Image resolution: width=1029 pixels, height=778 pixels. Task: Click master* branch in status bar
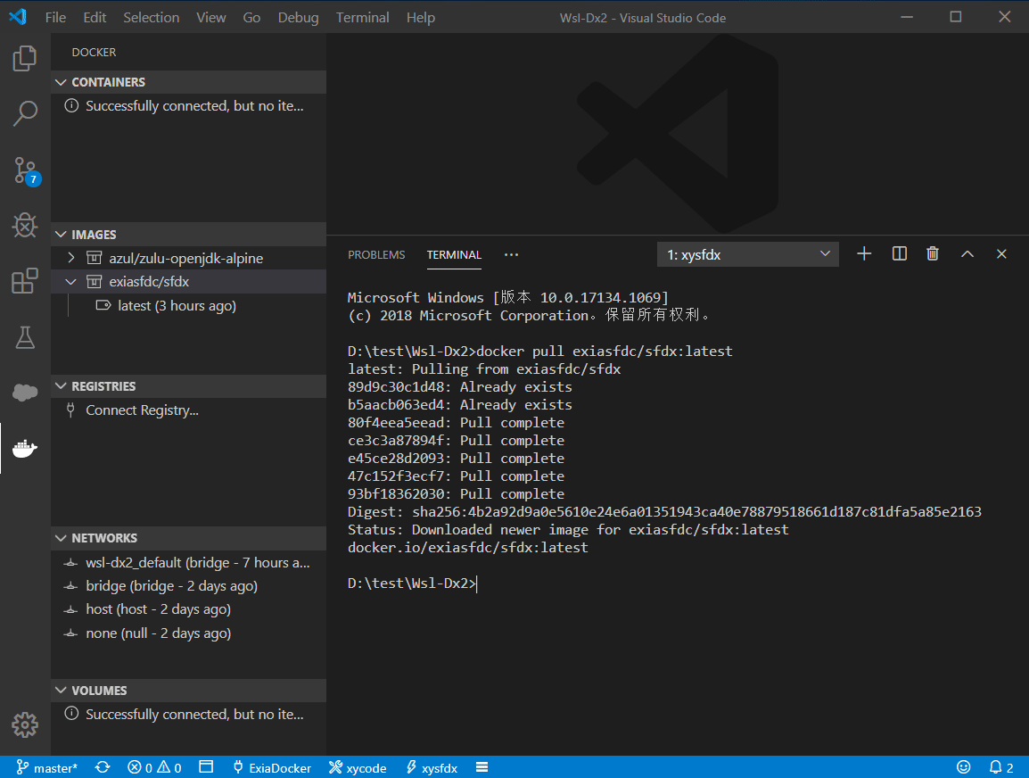(46, 767)
